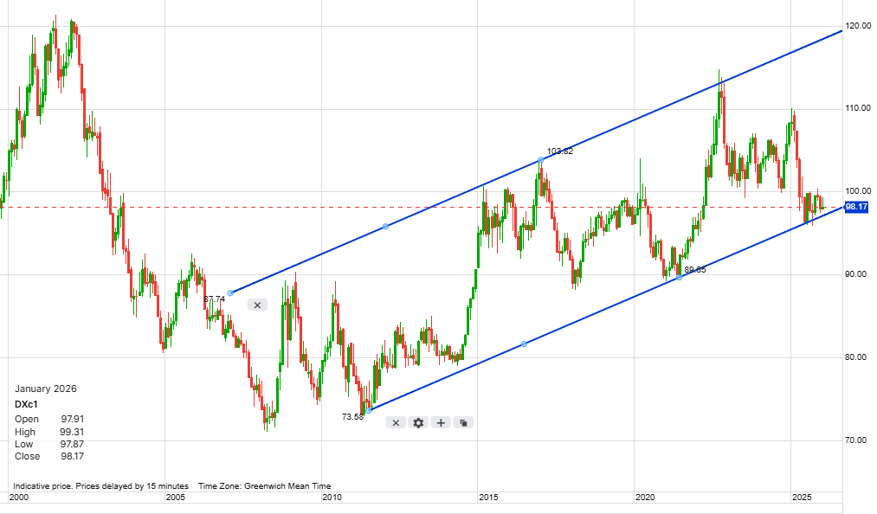Select the midpoint handle of lower trendline
877x514 pixels.
click(x=524, y=344)
